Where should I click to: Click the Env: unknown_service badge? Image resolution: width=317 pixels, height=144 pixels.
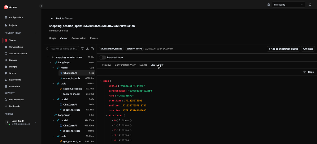click(x=111, y=49)
